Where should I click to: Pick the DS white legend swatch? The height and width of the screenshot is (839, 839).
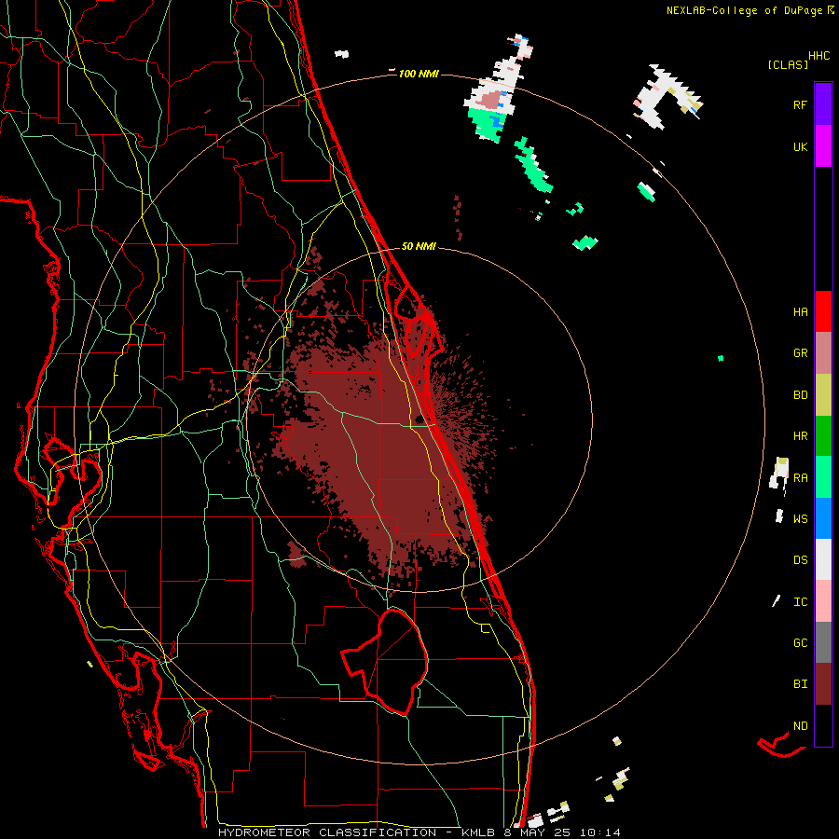pyautogui.click(x=823, y=559)
